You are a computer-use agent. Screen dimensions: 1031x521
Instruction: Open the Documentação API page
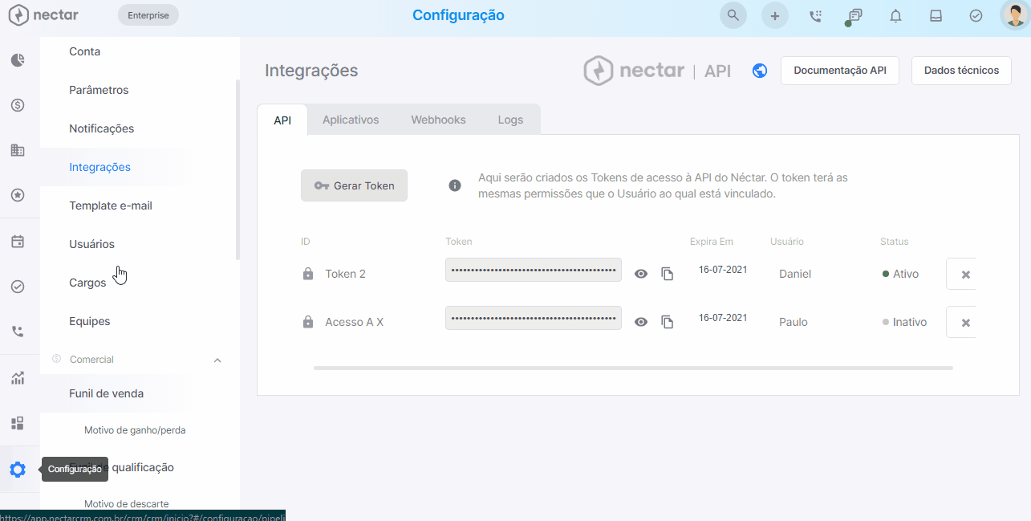(x=839, y=71)
